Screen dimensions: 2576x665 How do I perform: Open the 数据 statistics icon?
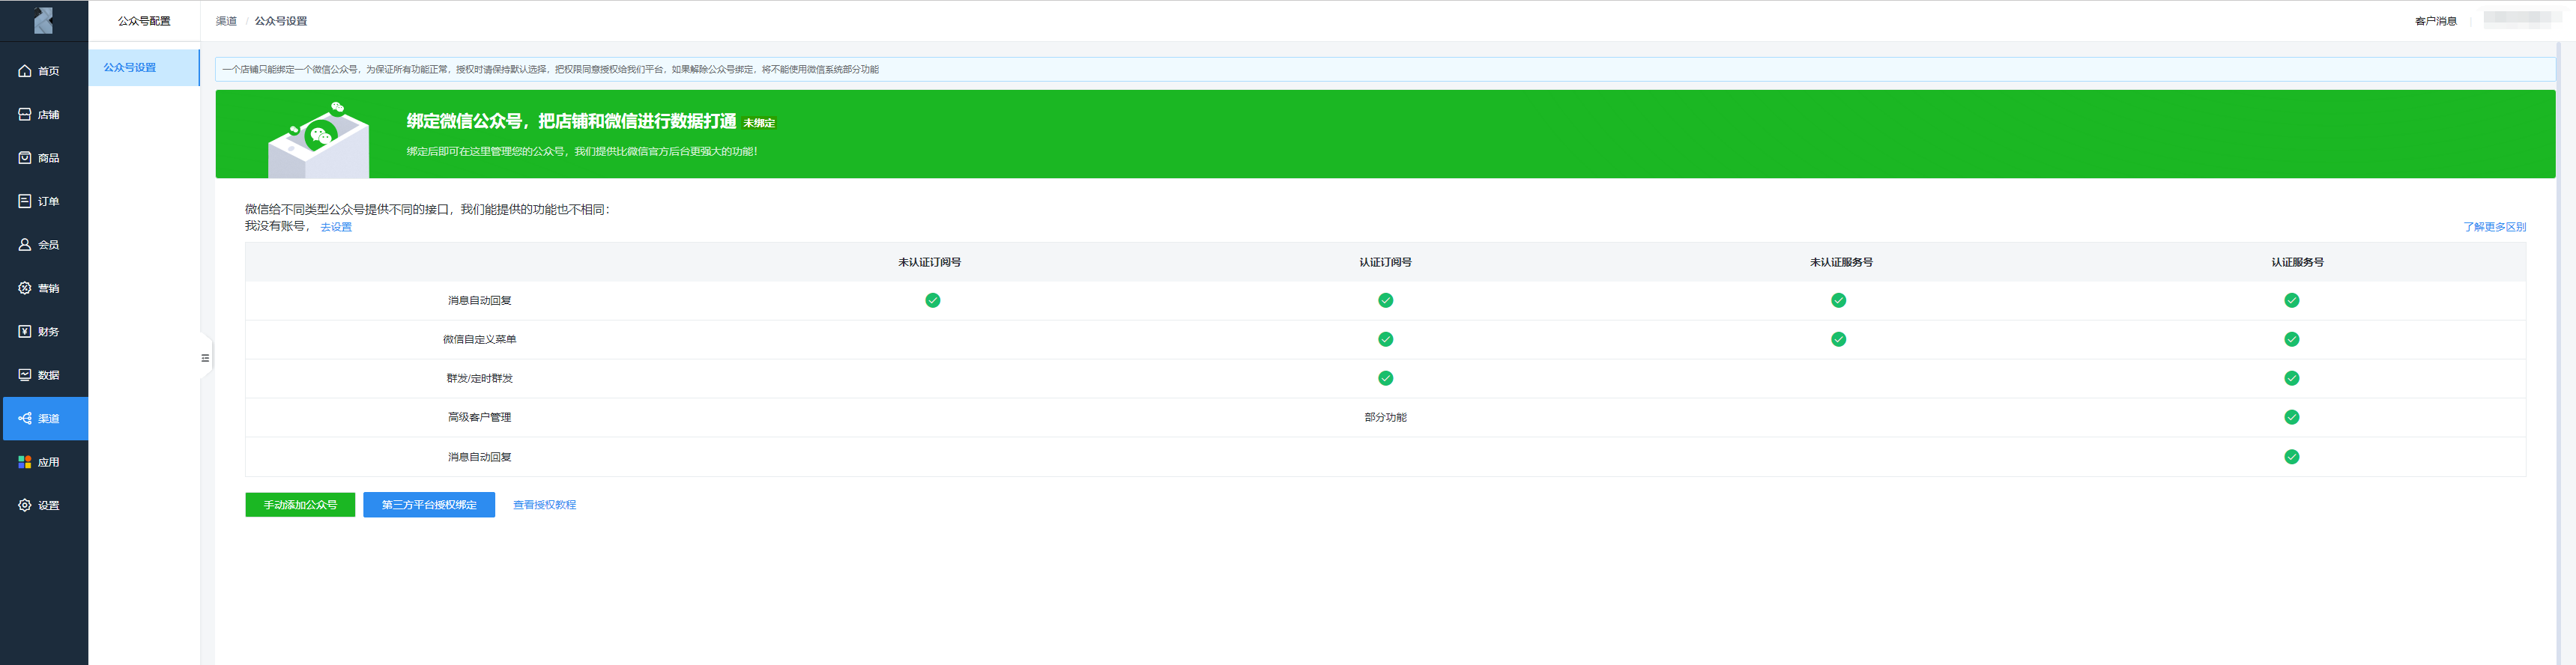coord(25,375)
